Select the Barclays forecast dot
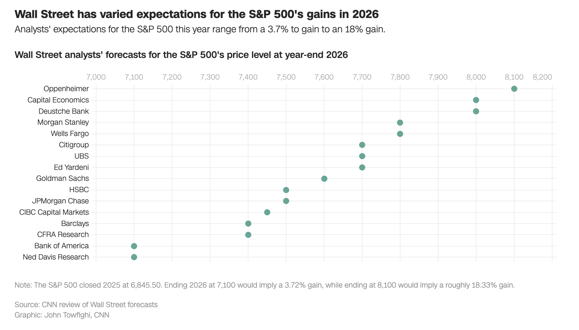The width and height of the screenshot is (579, 330). pyautogui.click(x=248, y=224)
